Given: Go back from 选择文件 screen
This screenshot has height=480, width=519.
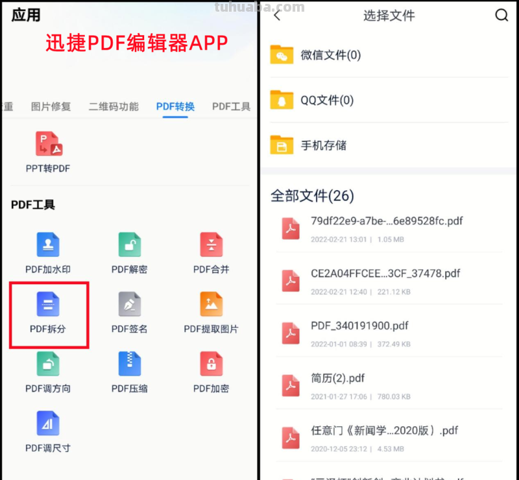Looking at the screenshot, I should click(x=278, y=15).
